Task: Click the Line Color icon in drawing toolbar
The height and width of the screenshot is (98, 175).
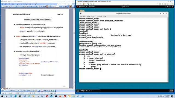Action: pos(39,91)
